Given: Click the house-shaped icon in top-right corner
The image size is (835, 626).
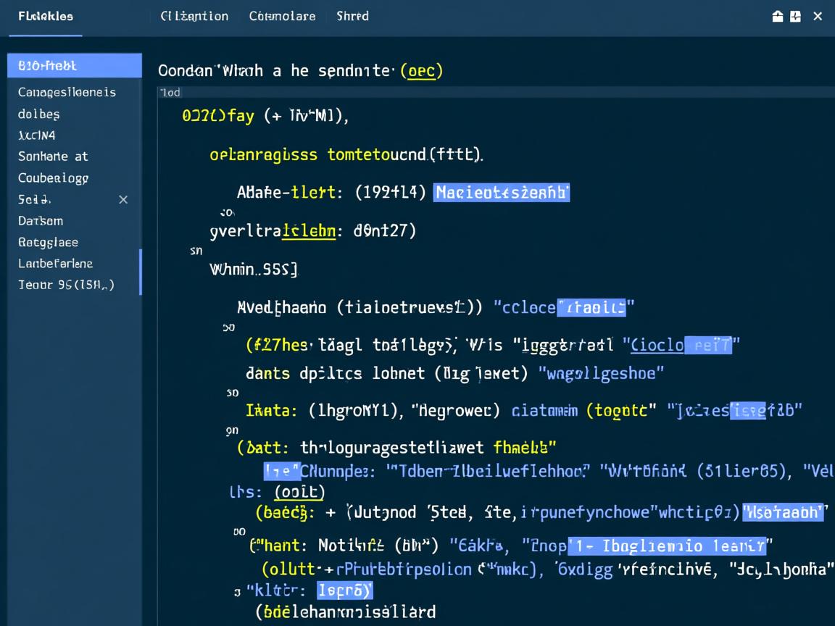Looking at the screenshot, I should (778, 17).
